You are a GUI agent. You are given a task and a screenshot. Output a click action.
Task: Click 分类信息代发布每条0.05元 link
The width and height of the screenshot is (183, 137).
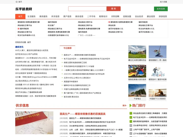pyautogui.click(x=58, y=35)
